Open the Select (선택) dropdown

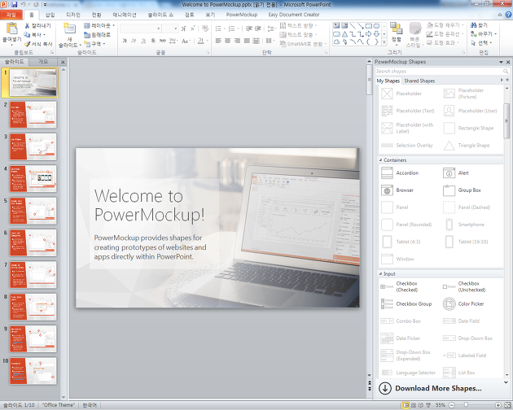481,43
